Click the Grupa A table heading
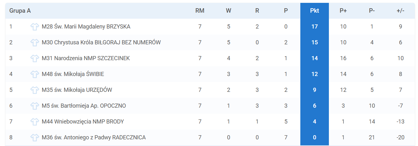418x146 pixels. point(20,11)
